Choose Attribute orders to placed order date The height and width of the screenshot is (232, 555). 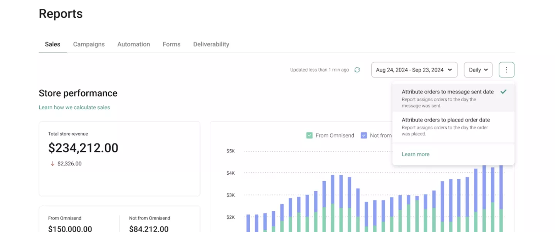[453, 127]
